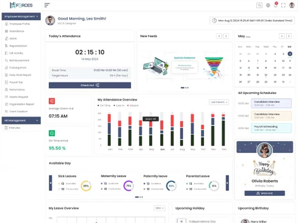298x223 pixels.
Task: Toggle the Late In legend series
Action: click(119, 105)
